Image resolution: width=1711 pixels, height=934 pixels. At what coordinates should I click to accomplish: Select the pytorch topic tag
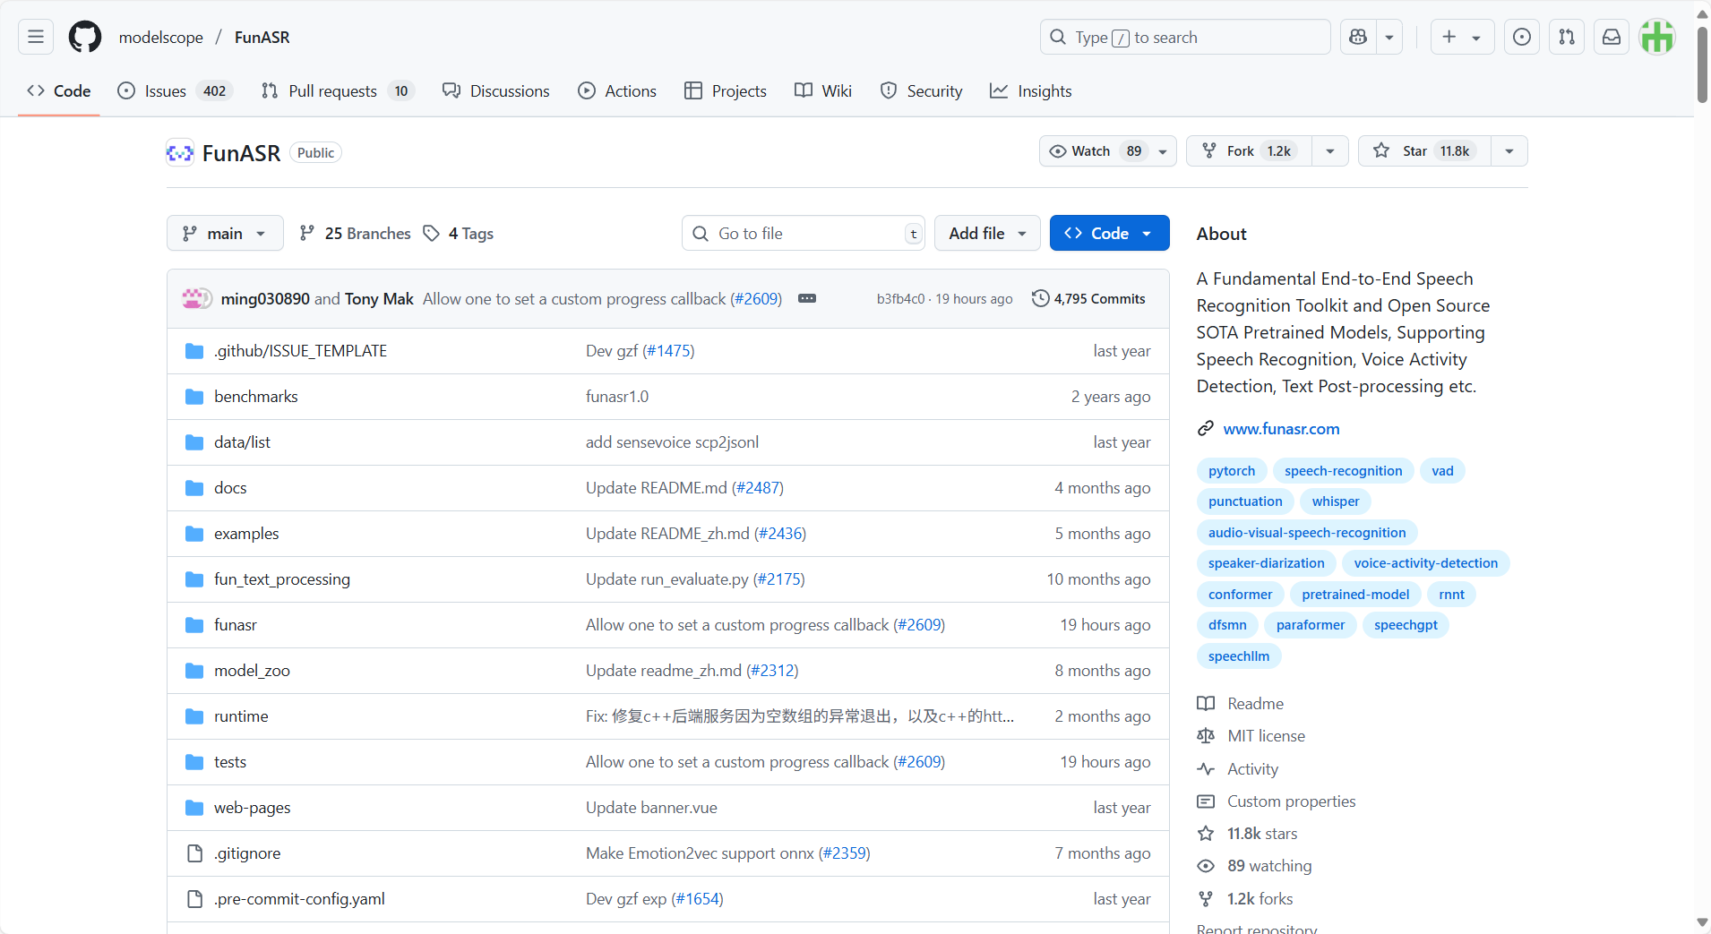point(1232,470)
